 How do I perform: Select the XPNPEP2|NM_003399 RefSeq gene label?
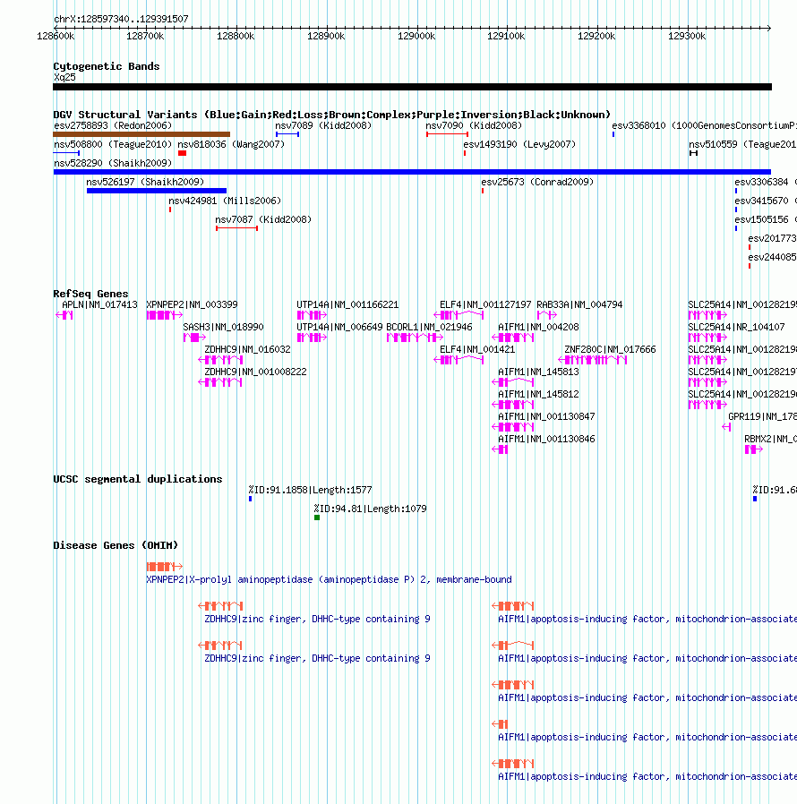point(192,304)
